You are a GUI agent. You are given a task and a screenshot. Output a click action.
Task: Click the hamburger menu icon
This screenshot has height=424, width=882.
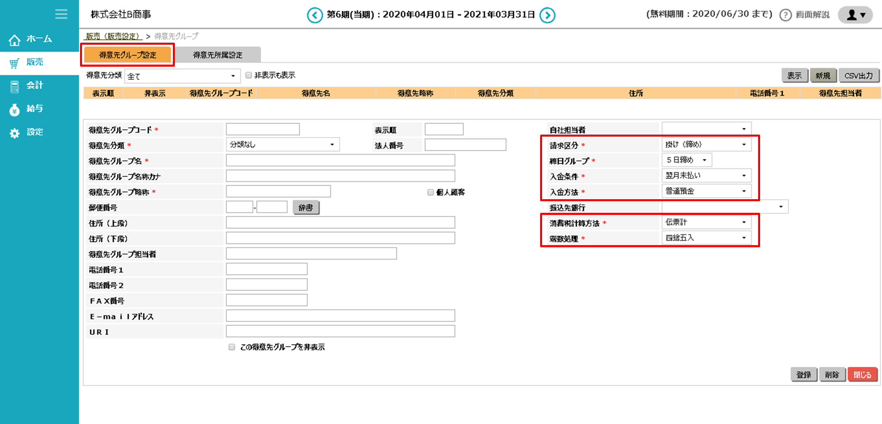click(61, 14)
